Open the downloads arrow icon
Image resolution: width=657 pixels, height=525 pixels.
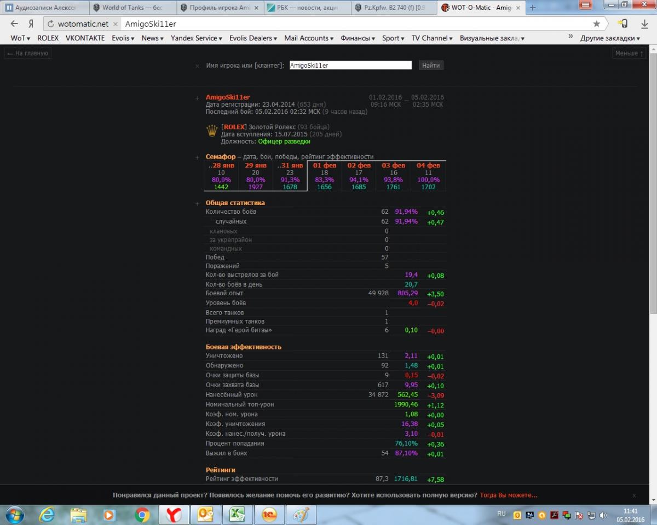pyautogui.click(x=644, y=24)
